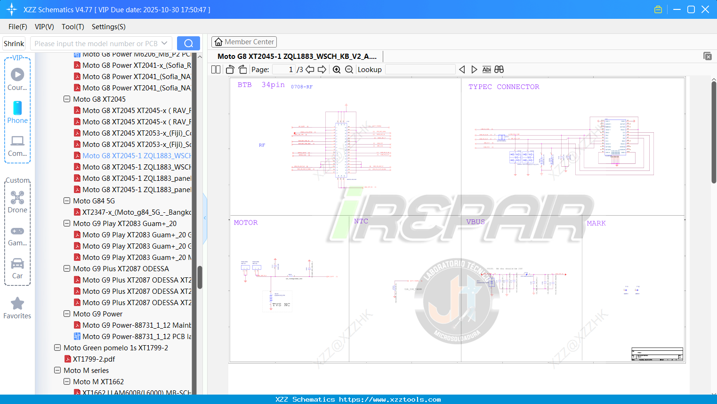
Task: Select the Moto G8 XT2045 folder label
Action: tap(99, 99)
